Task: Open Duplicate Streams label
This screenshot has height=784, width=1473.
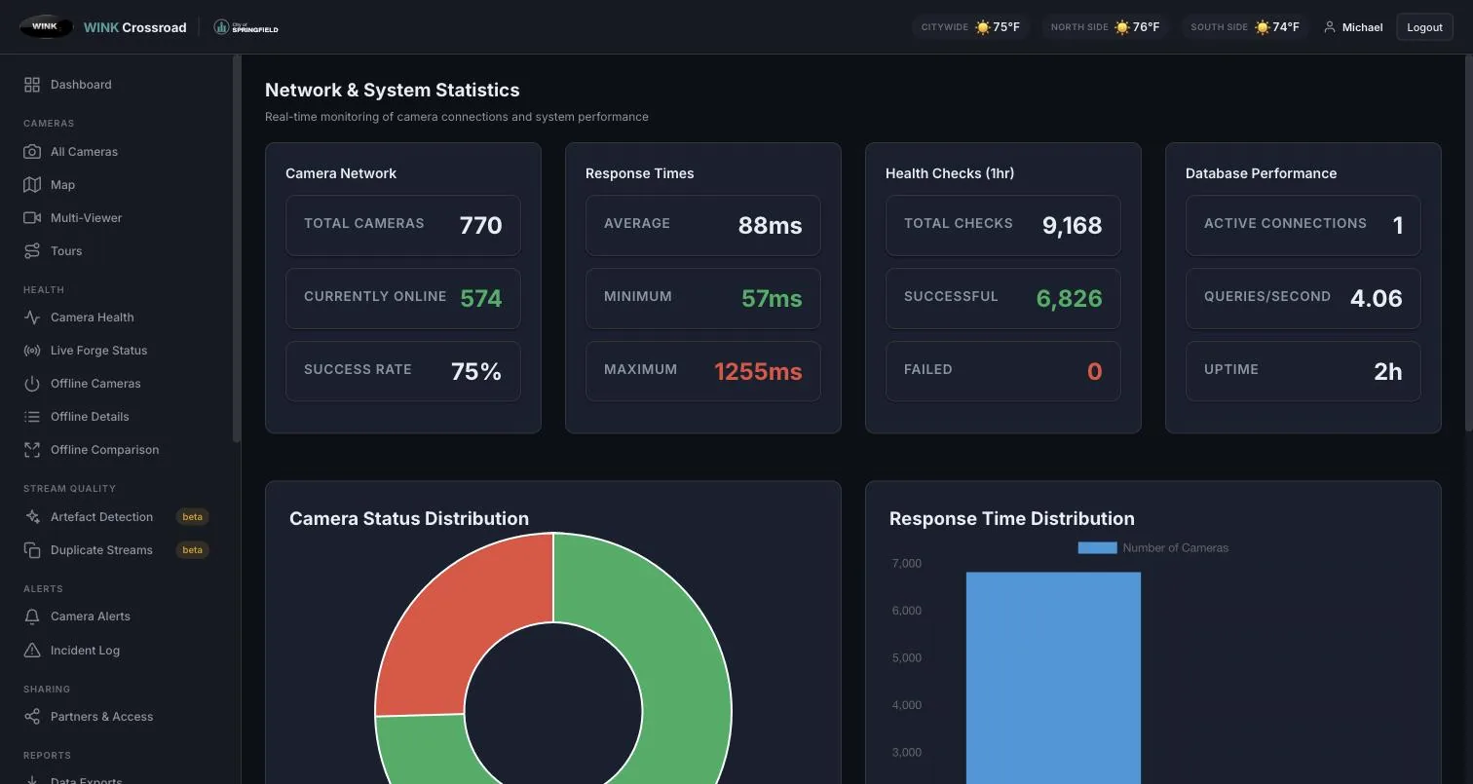Action: point(101,550)
